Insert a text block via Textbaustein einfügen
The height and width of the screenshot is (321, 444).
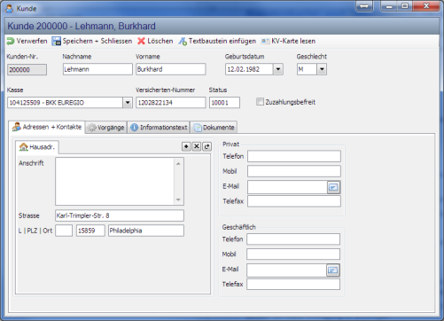217,41
